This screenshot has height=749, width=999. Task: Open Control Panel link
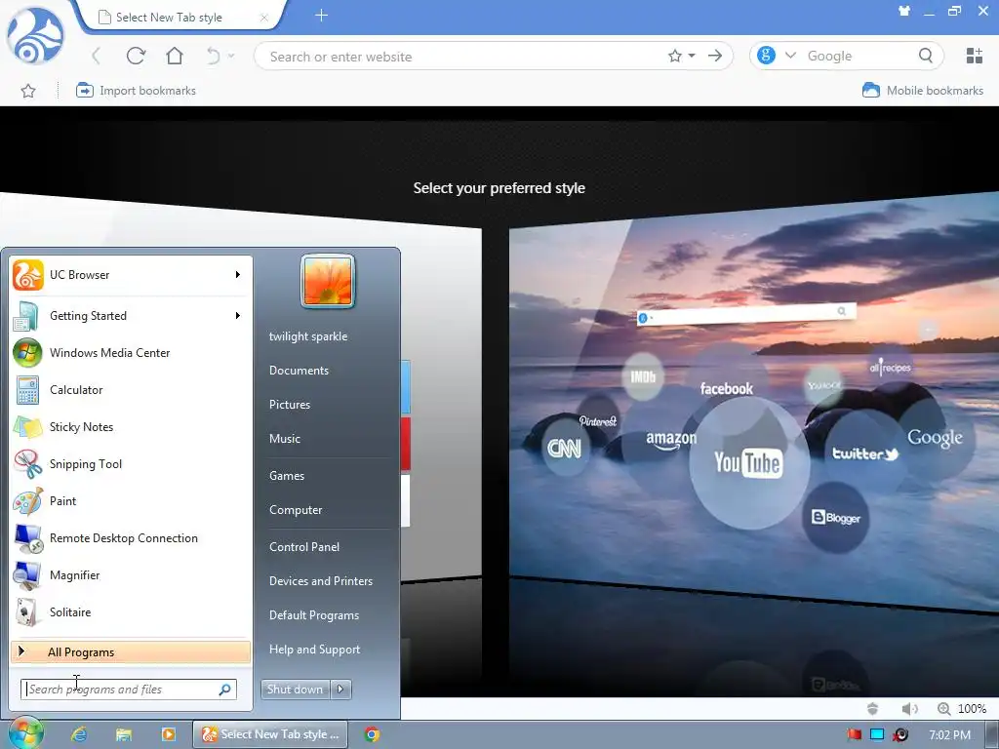point(304,546)
